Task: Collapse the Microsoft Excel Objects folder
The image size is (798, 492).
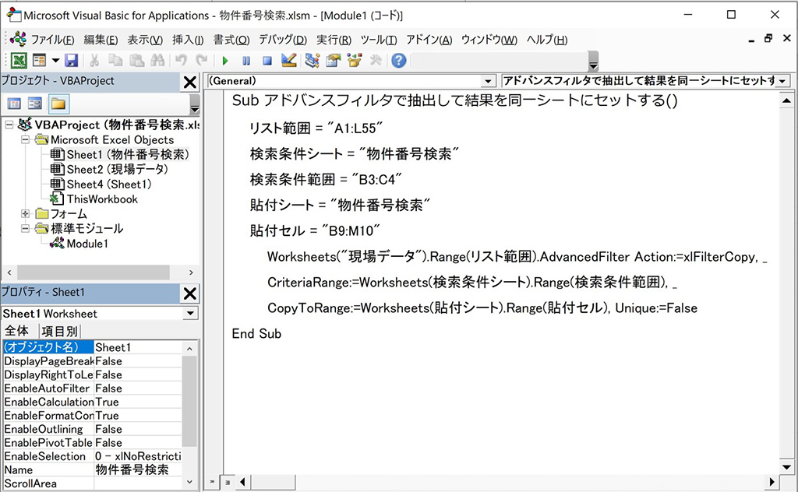Action: tap(25, 139)
